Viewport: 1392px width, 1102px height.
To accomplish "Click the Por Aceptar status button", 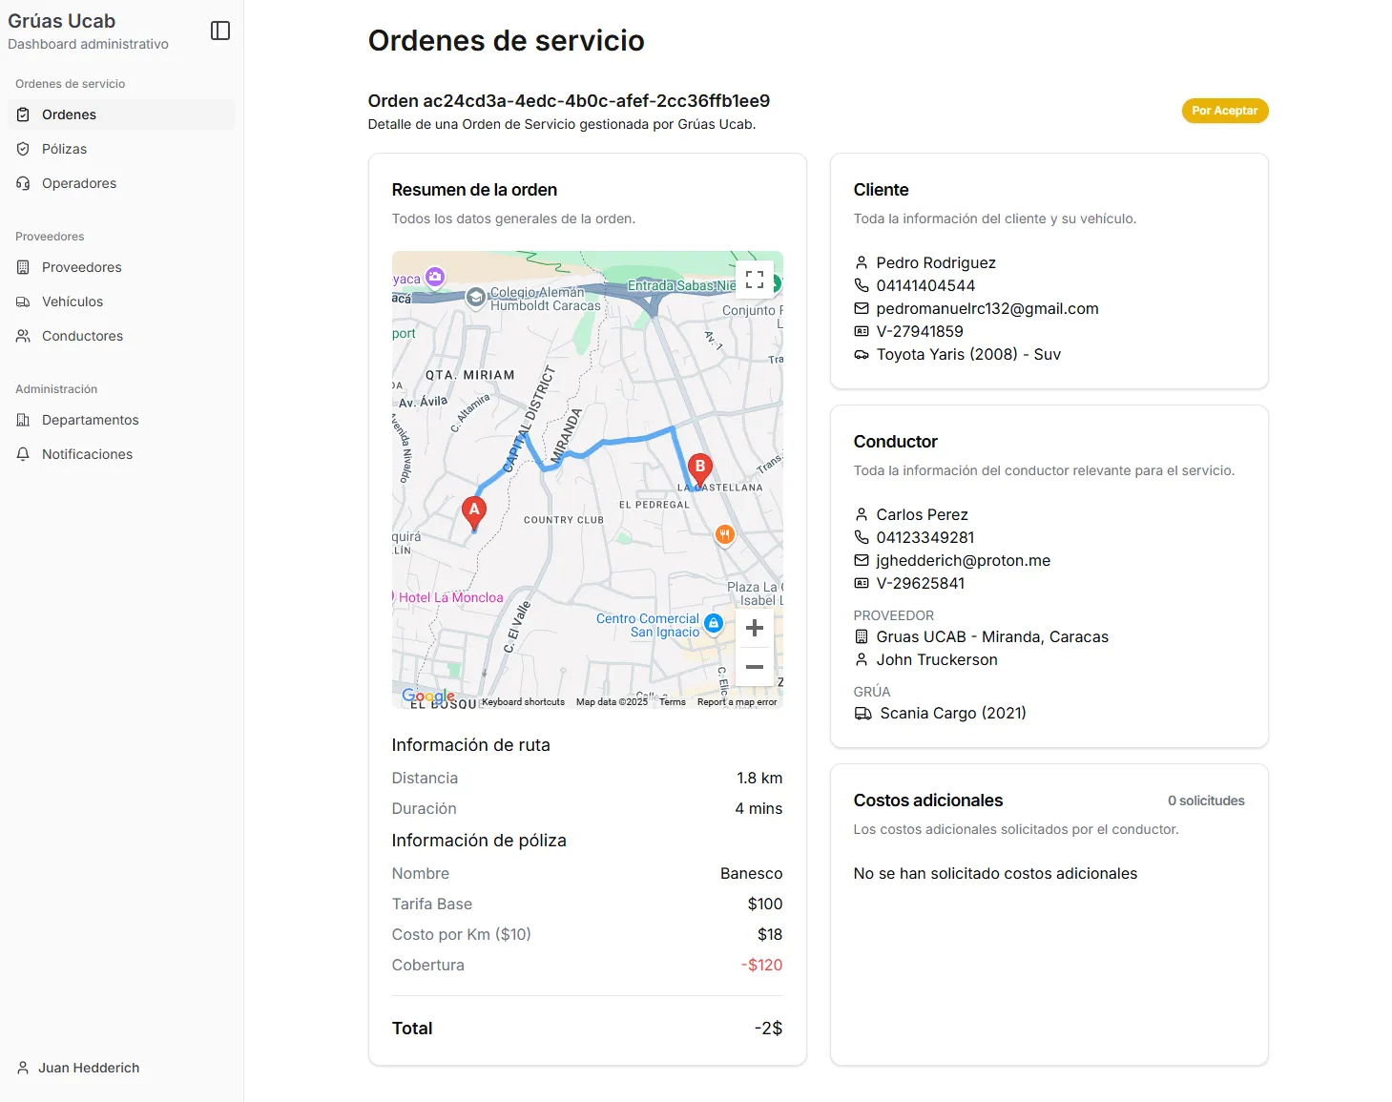I will pos(1224,111).
